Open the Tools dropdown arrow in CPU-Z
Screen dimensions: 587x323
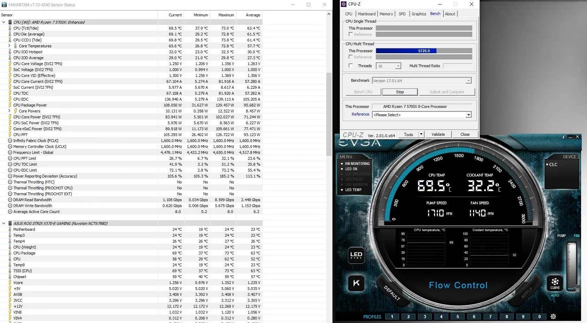tap(421, 134)
